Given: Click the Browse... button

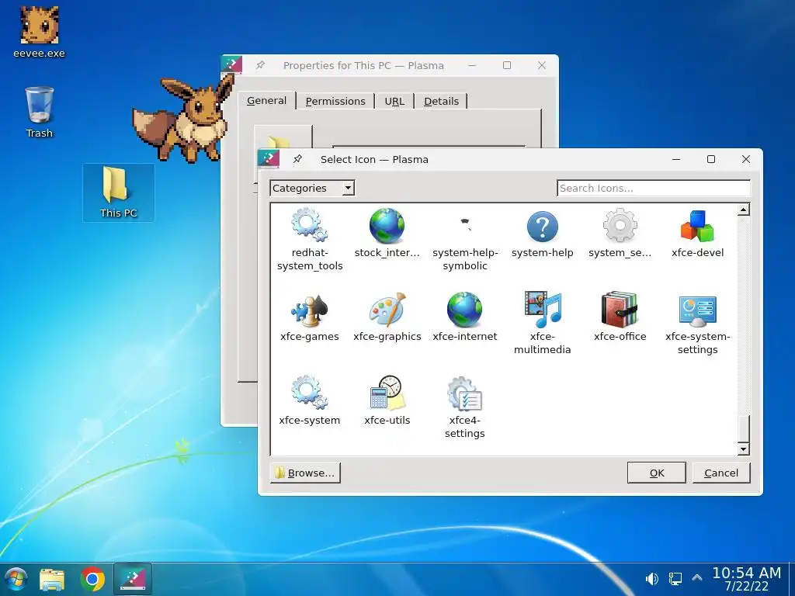Looking at the screenshot, I should [x=305, y=473].
